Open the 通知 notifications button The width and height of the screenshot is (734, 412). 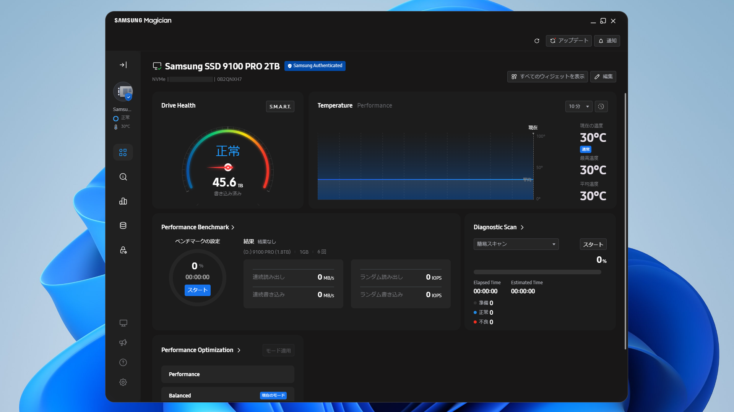tap(607, 41)
